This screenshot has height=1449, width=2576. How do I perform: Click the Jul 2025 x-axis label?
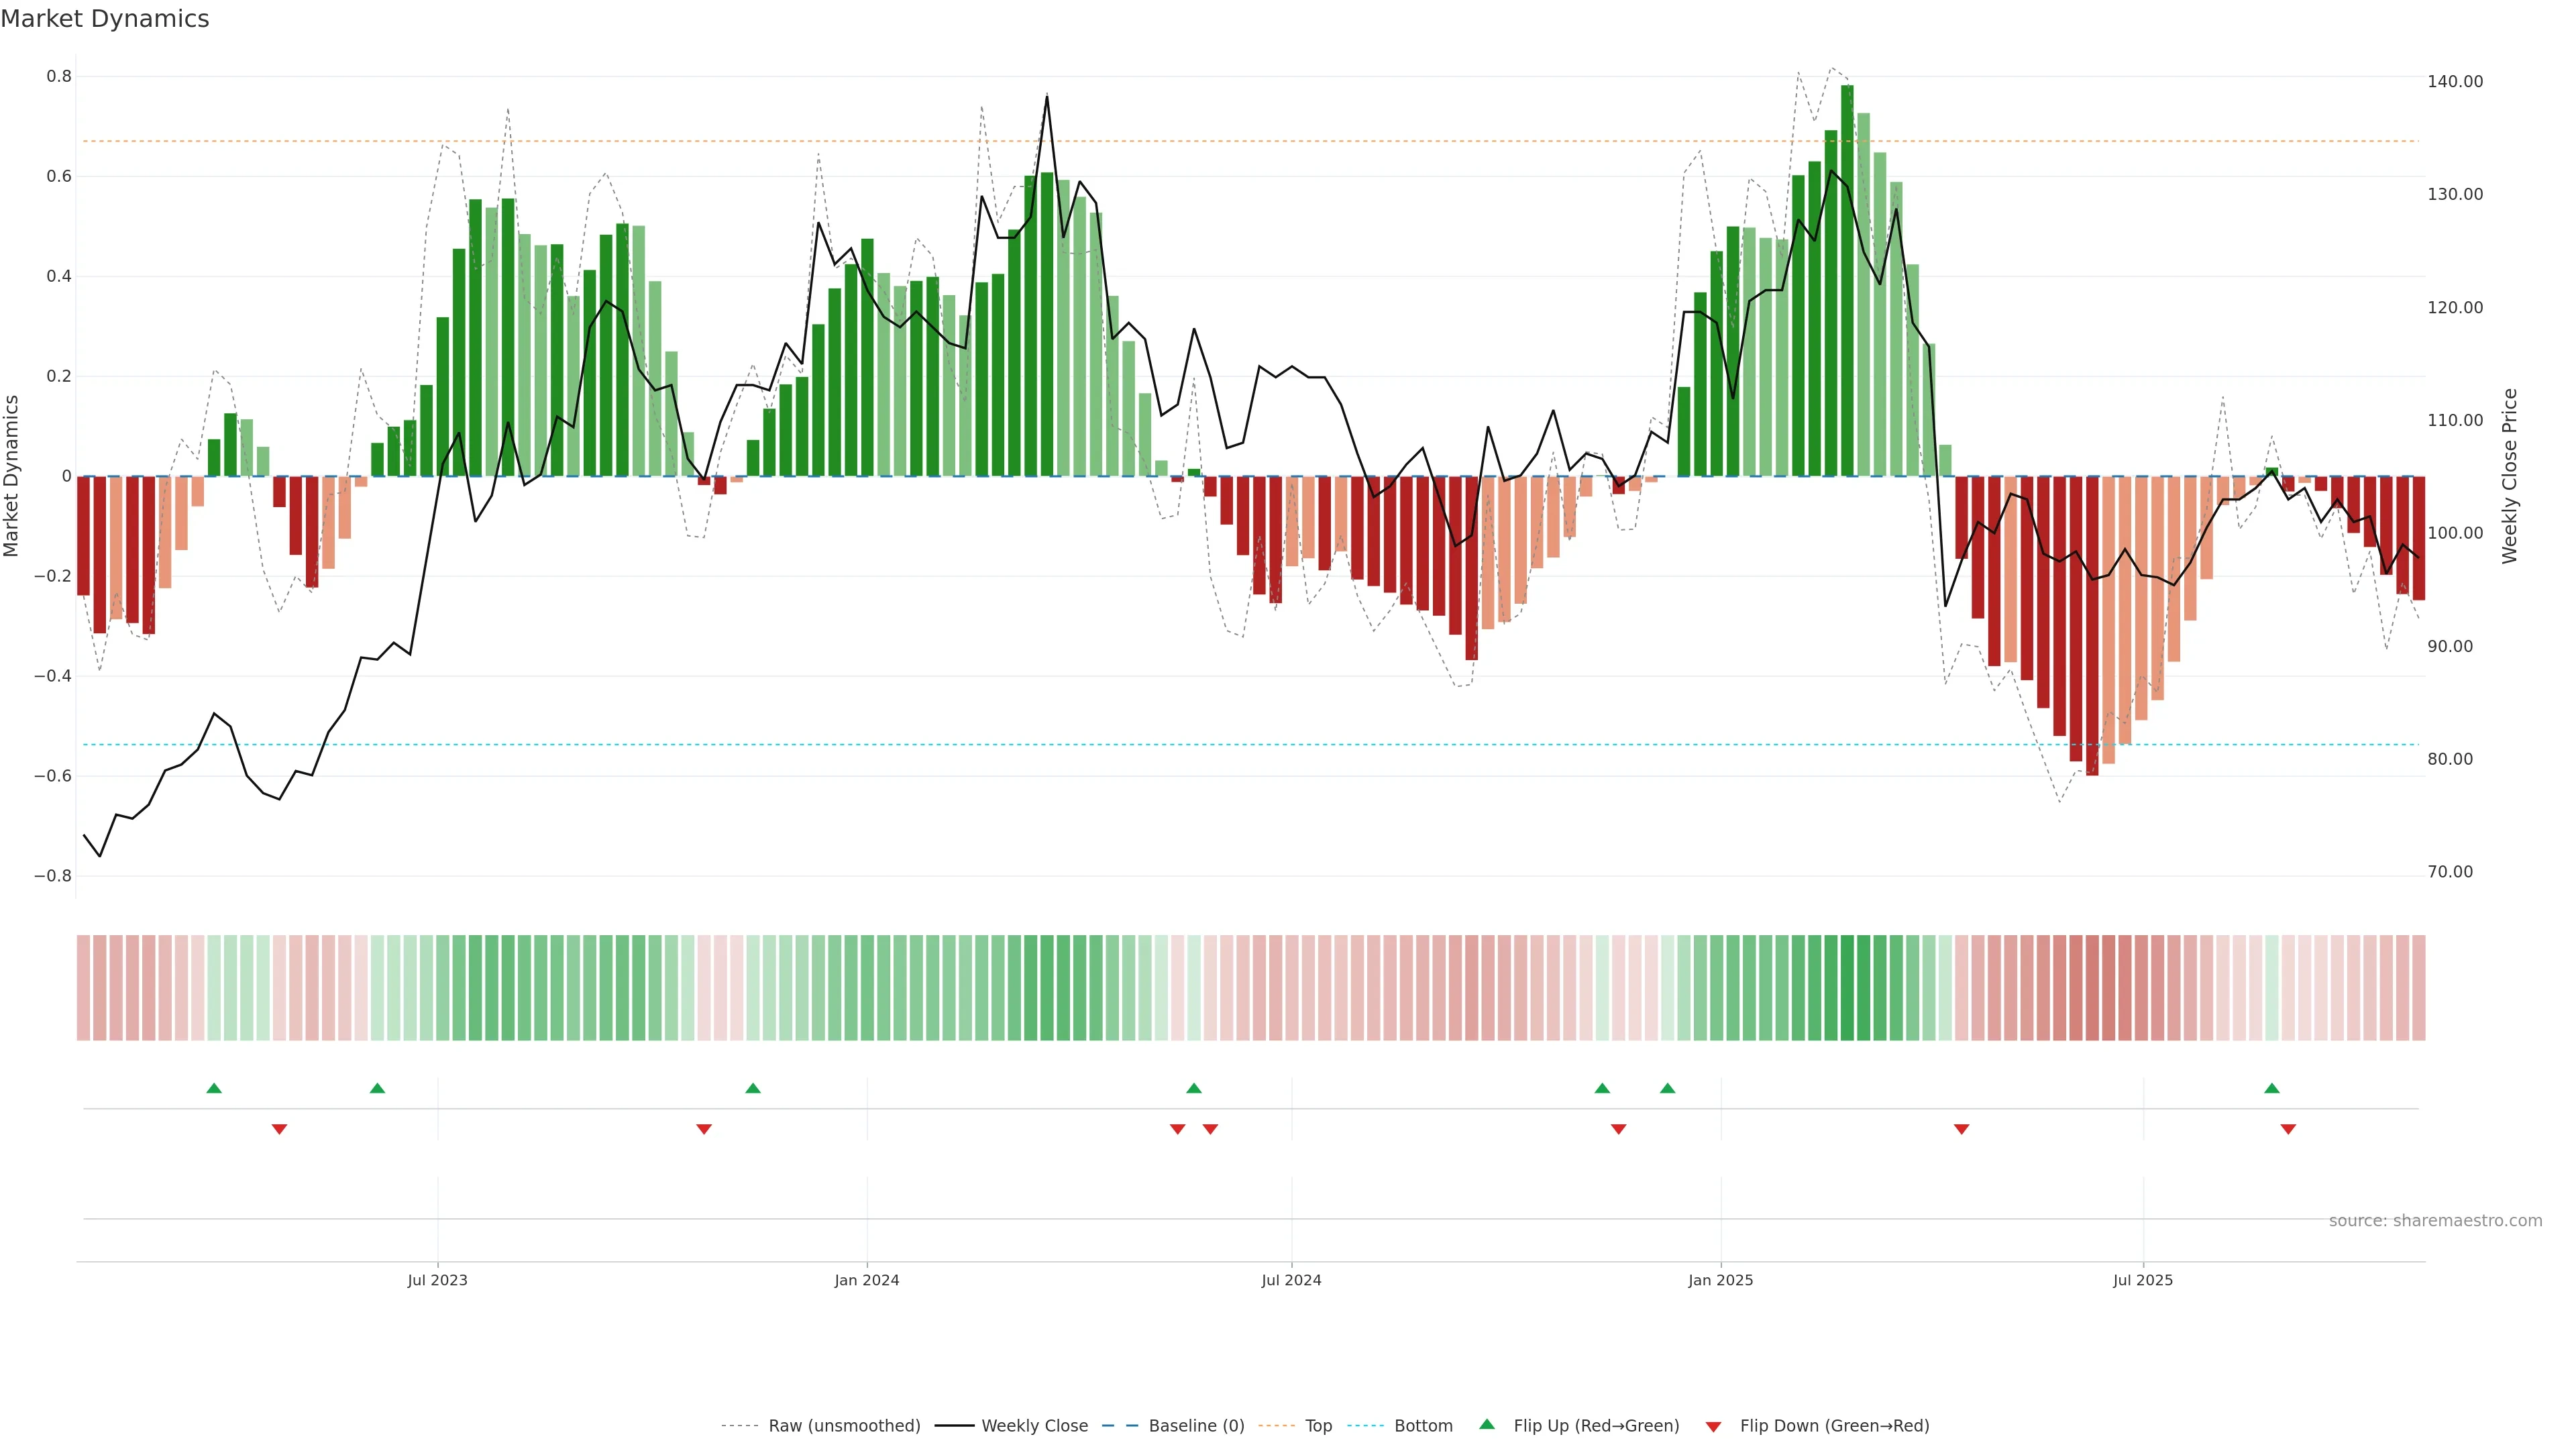[2143, 1280]
